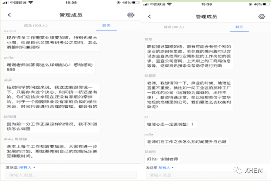Image resolution: width=271 pixels, height=181 pixels.
Task: Open 所有人 recipient dropdown in left screen
Action: tap(27, 167)
